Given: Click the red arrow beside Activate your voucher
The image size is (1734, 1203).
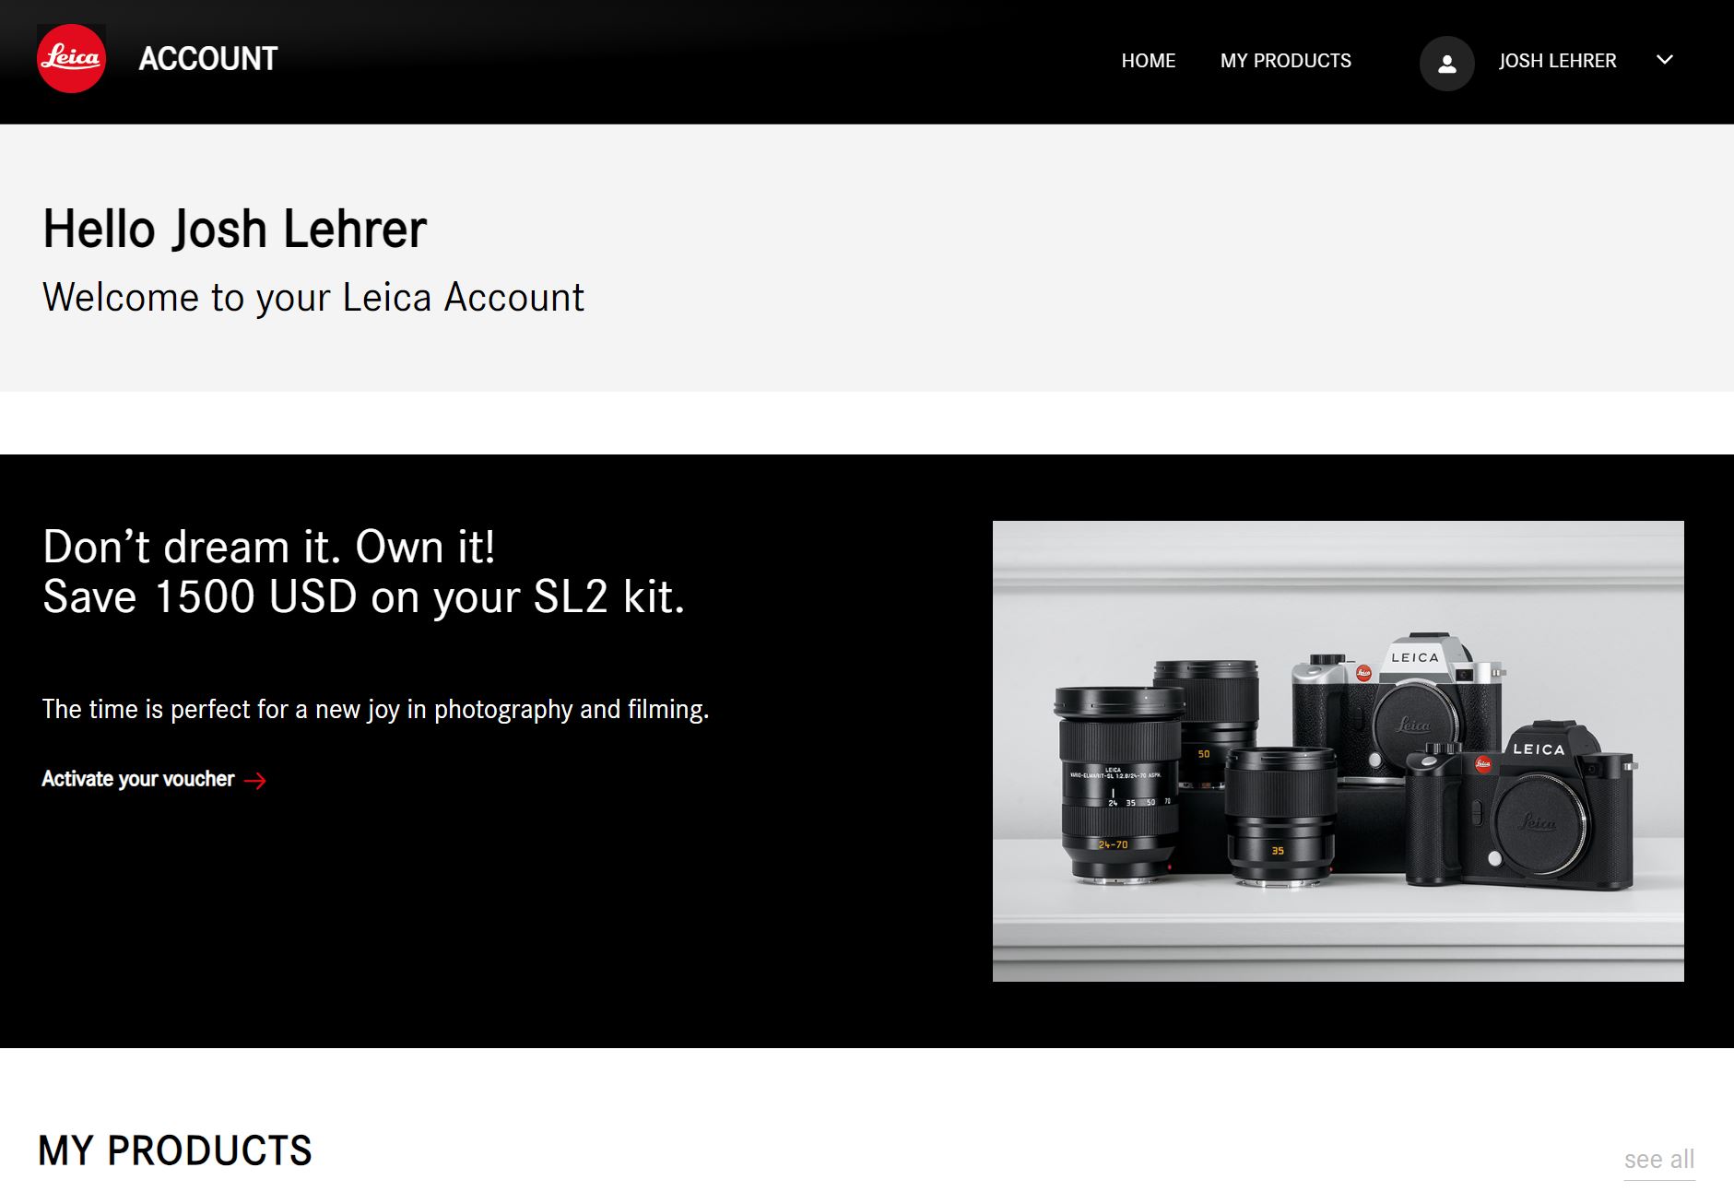Looking at the screenshot, I should coord(255,781).
